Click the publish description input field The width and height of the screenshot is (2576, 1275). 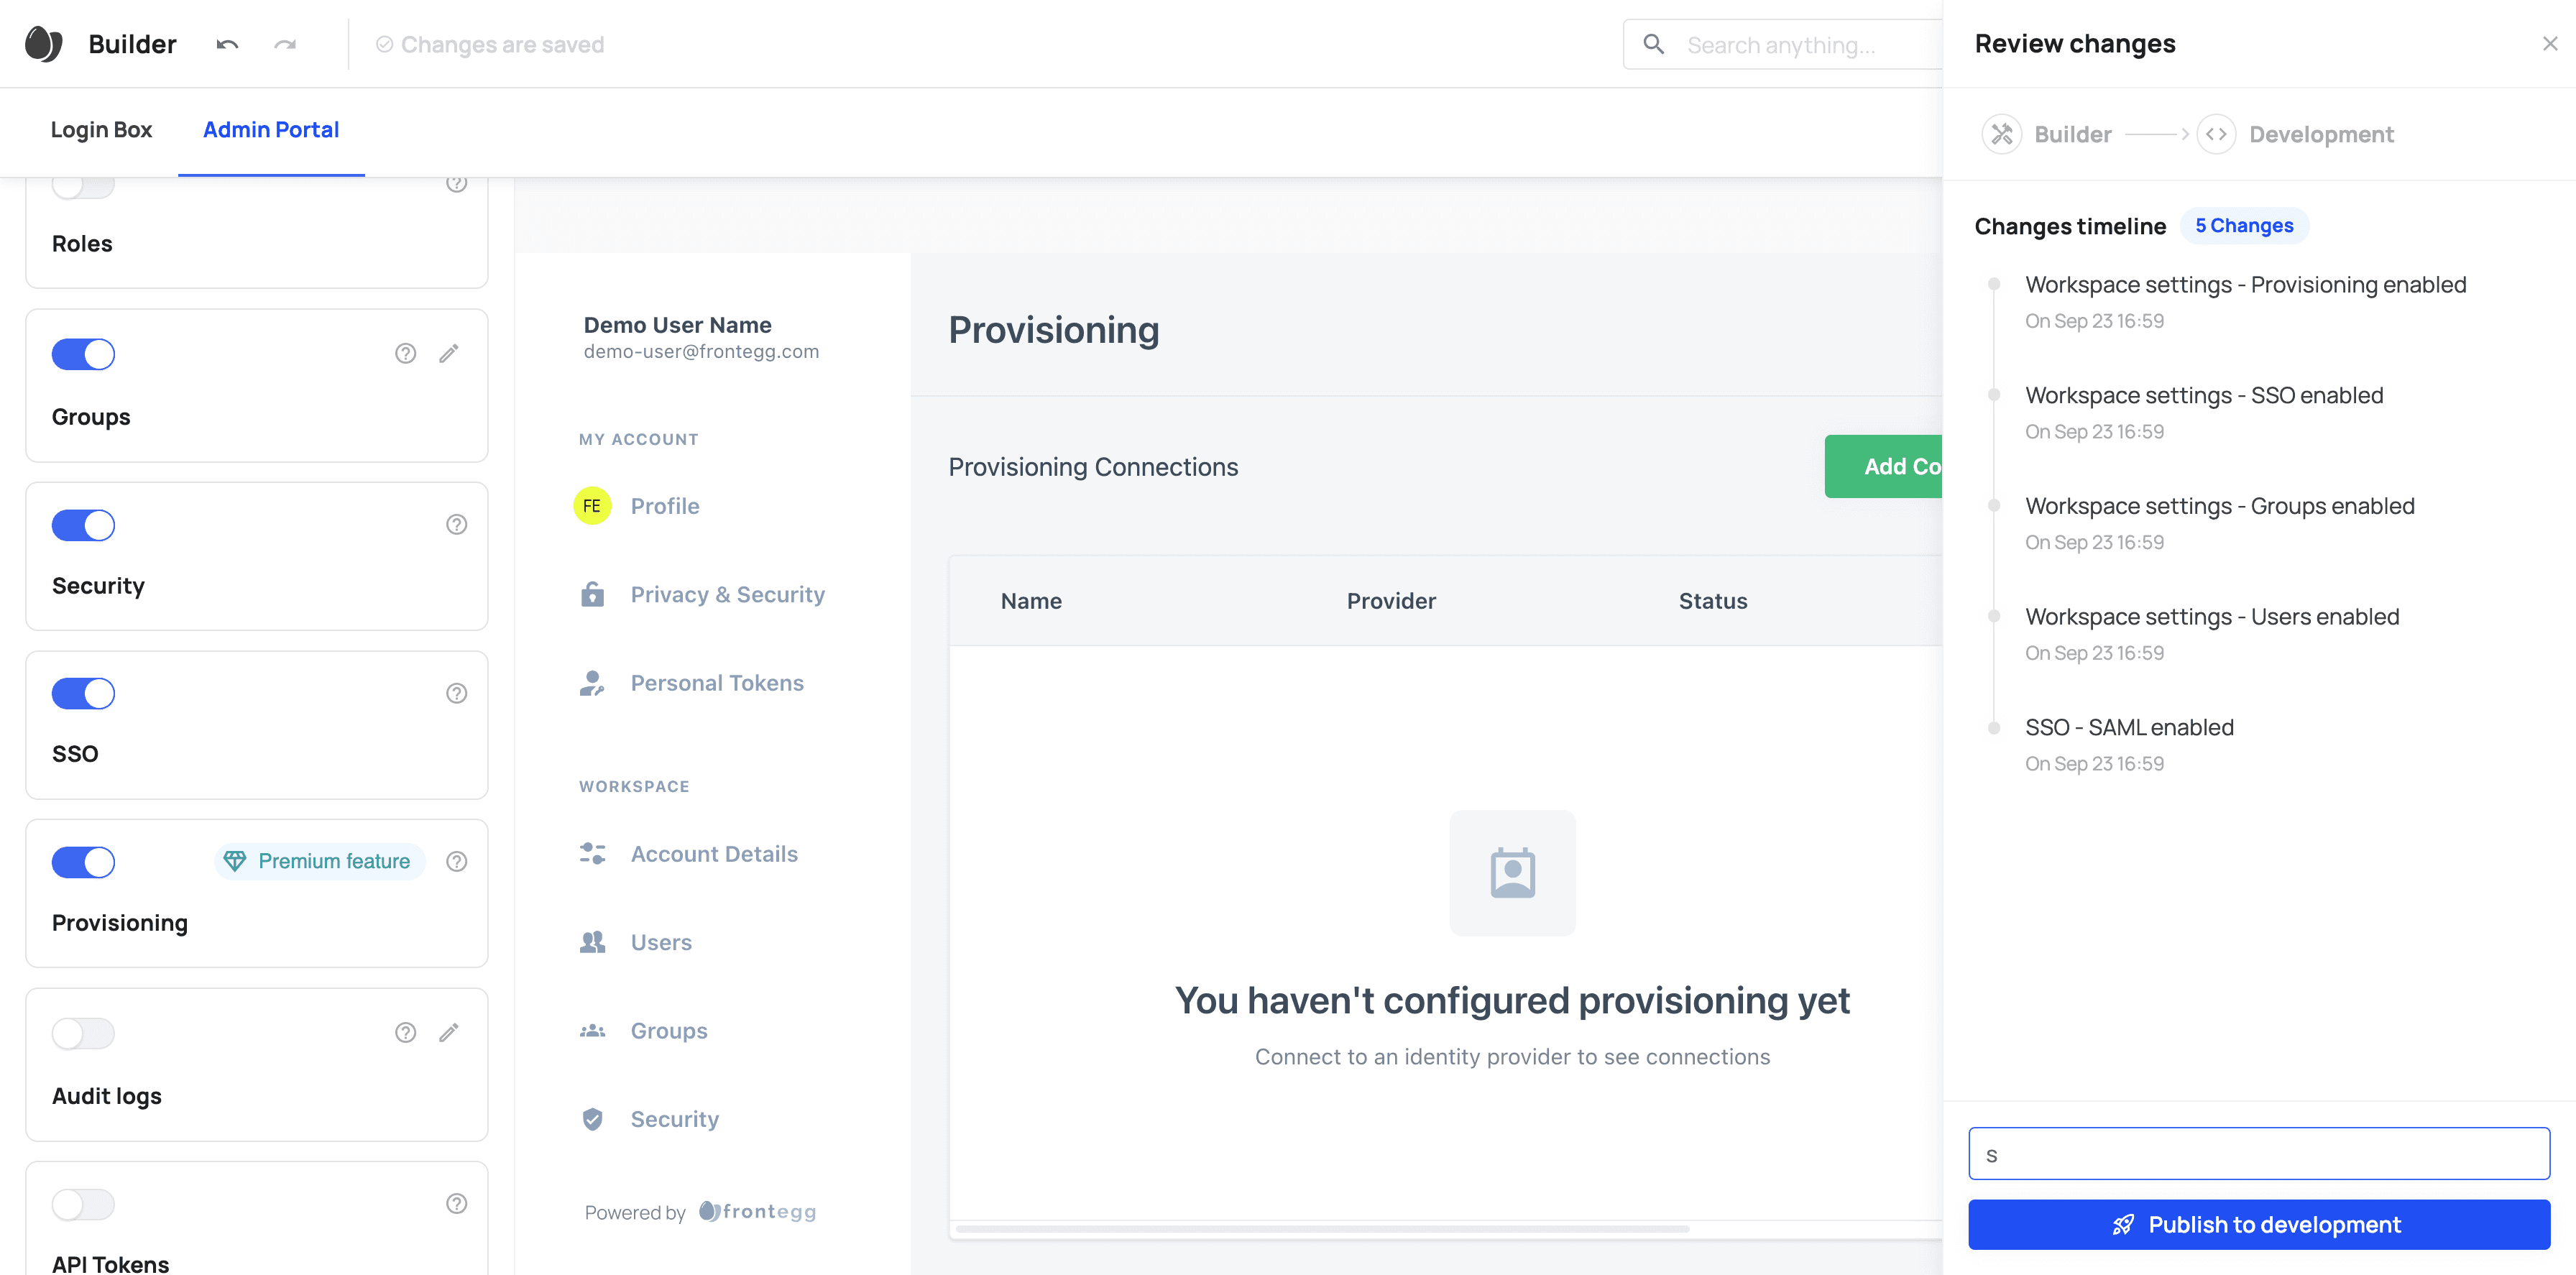point(2258,1154)
